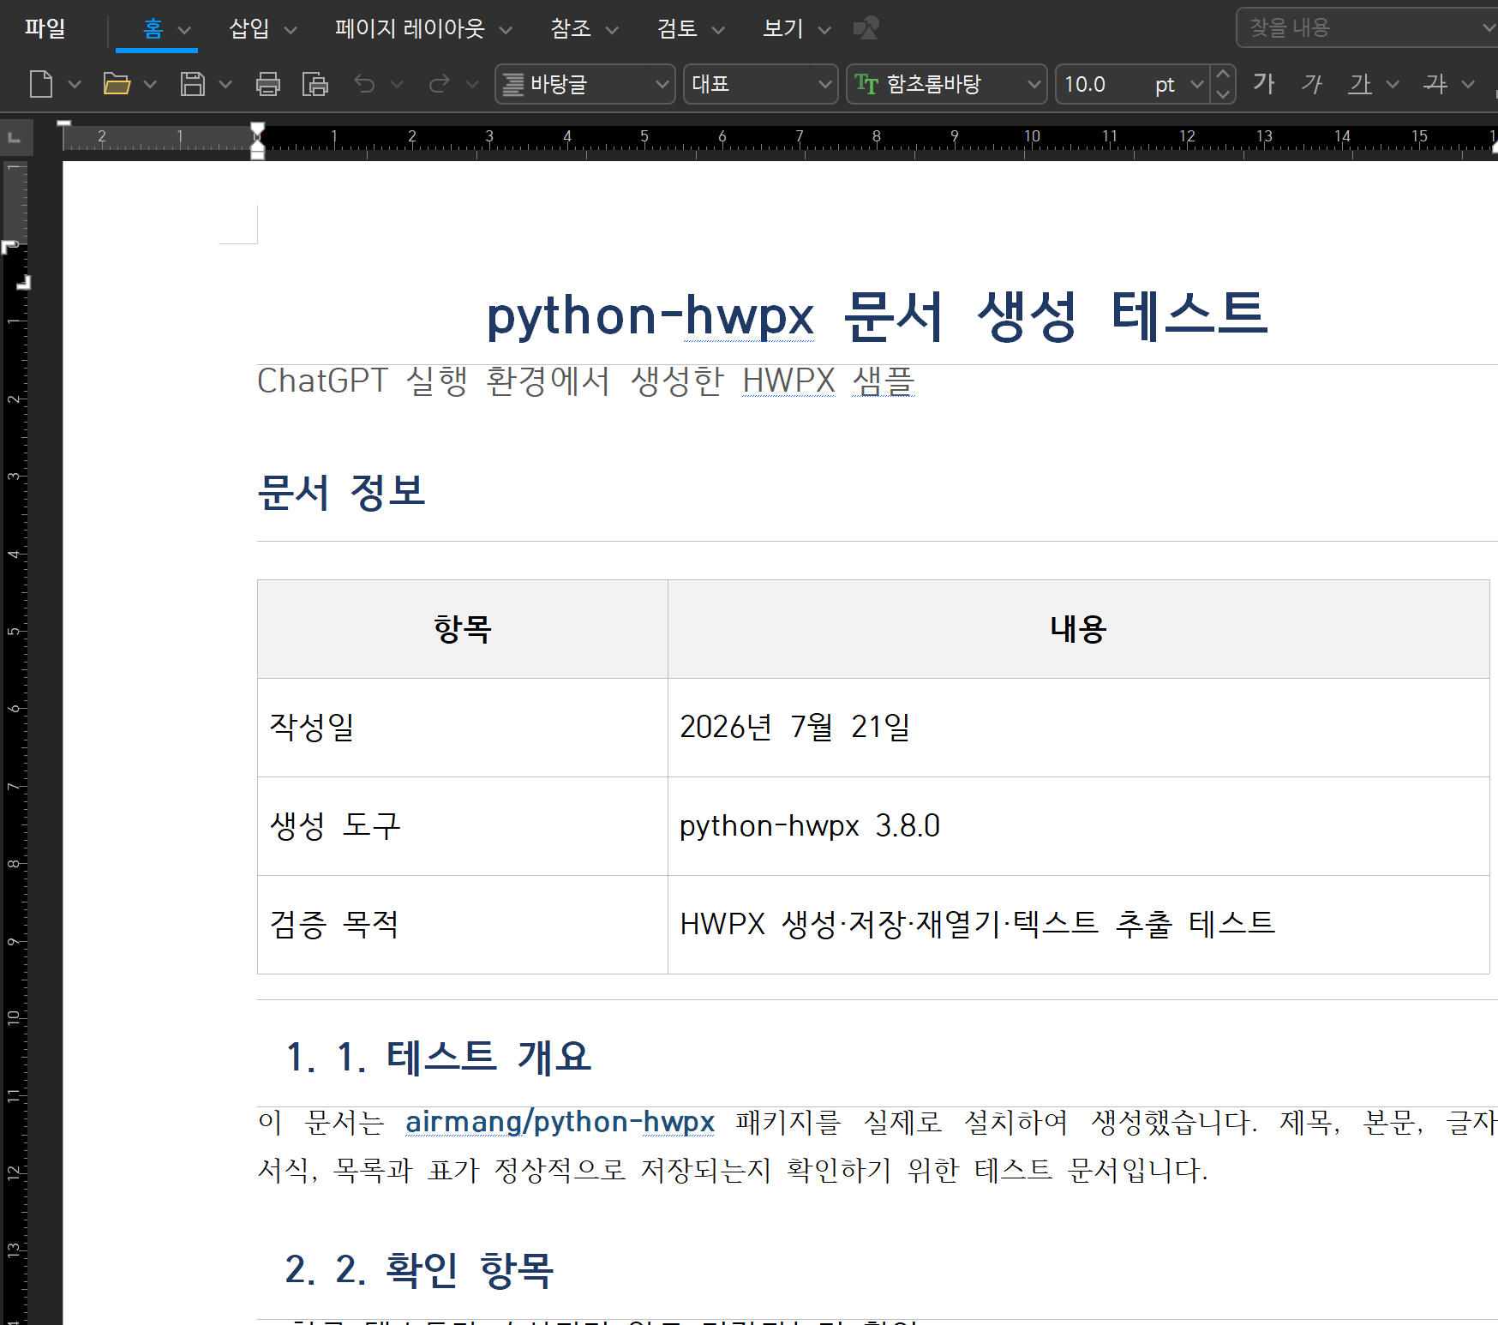Click the document title python-hwpx 문서 생성 테스트
The width and height of the screenshot is (1498, 1325).
[x=877, y=315]
